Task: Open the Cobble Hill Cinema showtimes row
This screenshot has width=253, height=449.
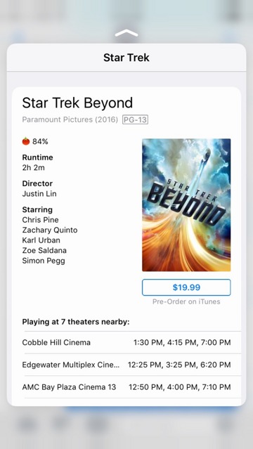Action: tap(126, 342)
